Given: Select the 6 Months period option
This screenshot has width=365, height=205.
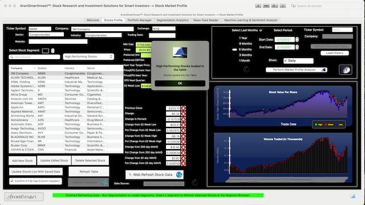Looking at the screenshot, I should click(x=245, y=50).
